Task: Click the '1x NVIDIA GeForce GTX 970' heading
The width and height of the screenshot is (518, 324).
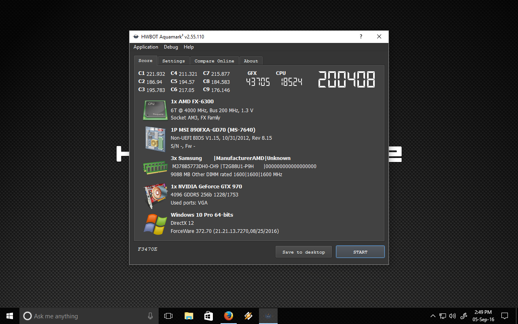Action: point(206,187)
